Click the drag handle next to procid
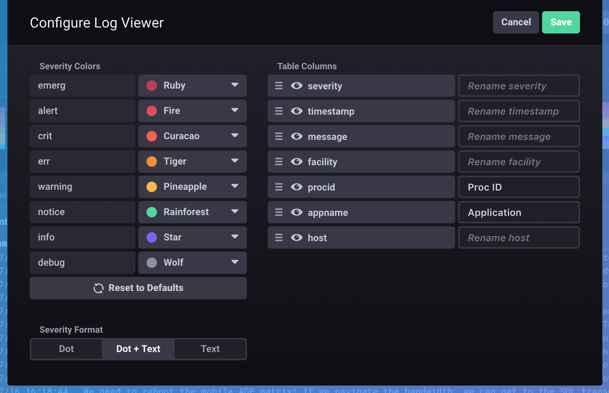 pyautogui.click(x=279, y=187)
